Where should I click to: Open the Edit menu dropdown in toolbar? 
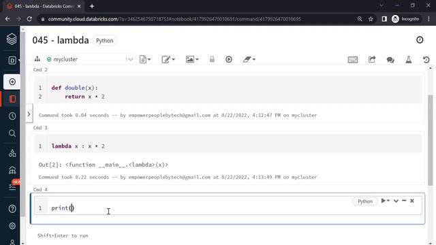point(168,59)
